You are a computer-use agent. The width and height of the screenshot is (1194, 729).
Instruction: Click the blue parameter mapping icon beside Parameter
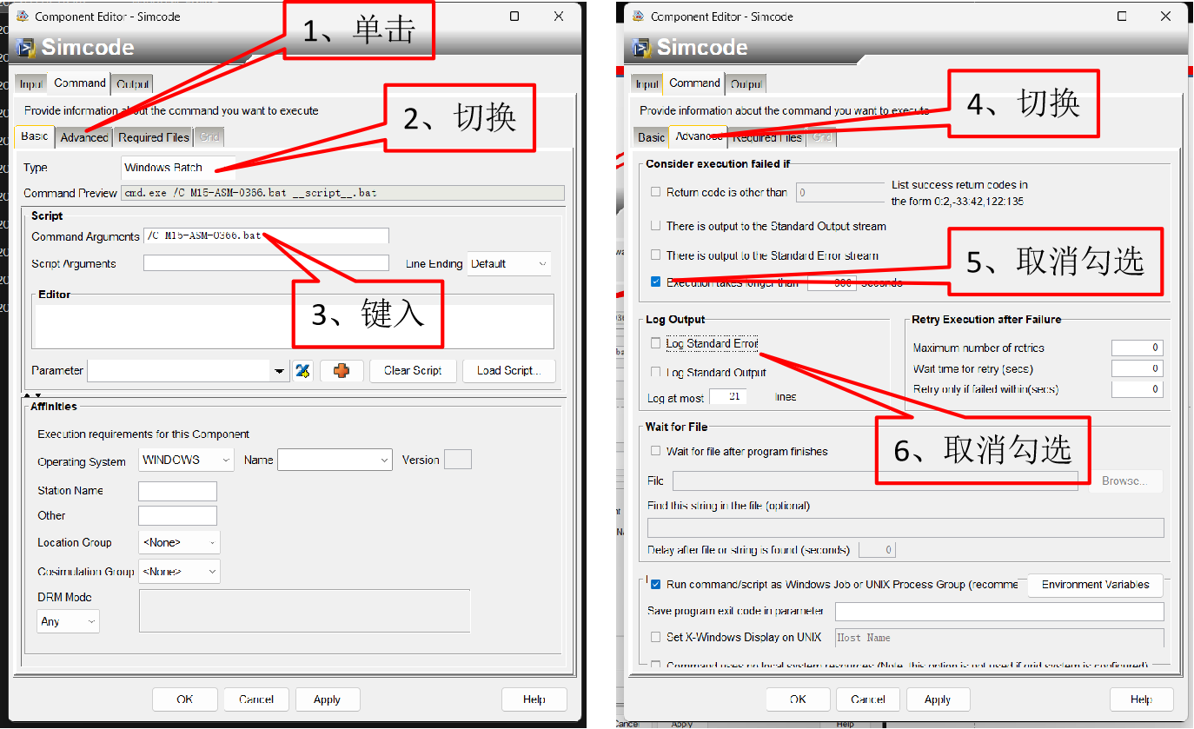[302, 371]
